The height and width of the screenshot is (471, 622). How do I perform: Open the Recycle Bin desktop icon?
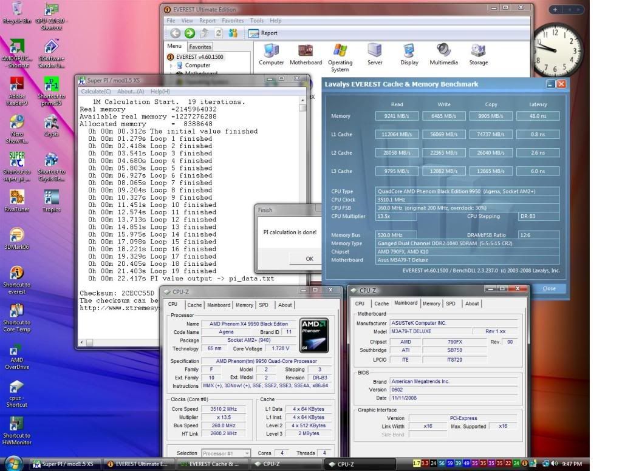click(x=16, y=12)
